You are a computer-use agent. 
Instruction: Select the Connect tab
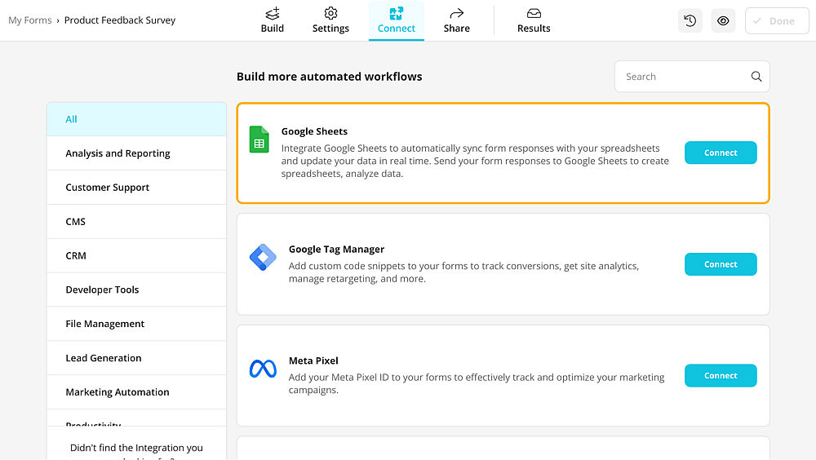pos(396,21)
